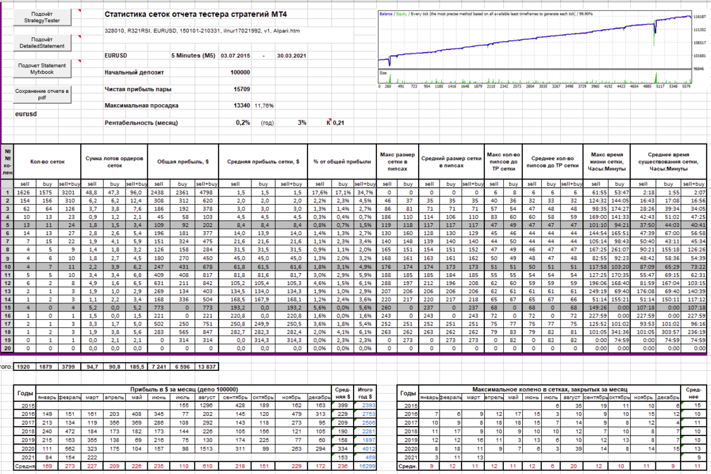Select initial deposit value 100000

(241, 72)
